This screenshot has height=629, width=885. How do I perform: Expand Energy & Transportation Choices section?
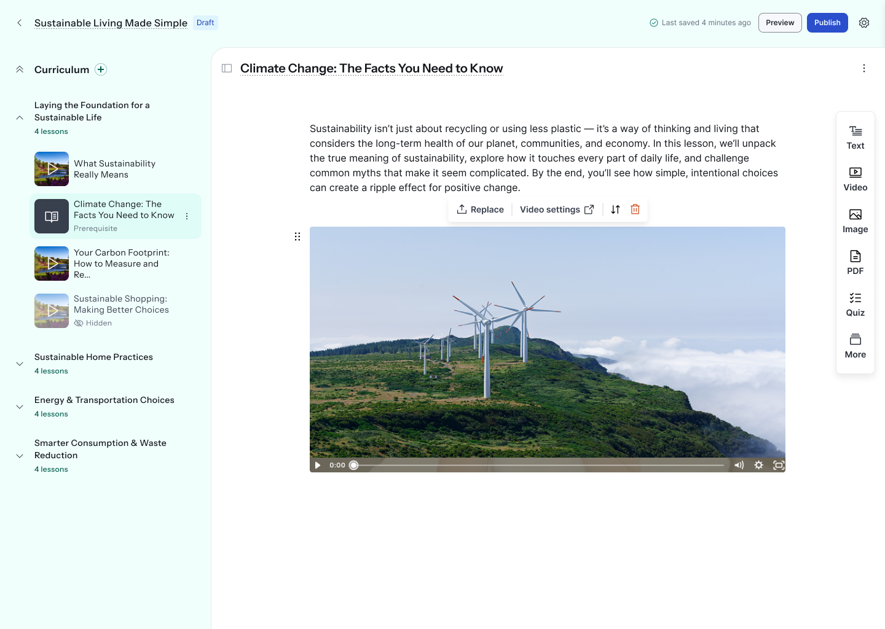pyautogui.click(x=20, y=407)
